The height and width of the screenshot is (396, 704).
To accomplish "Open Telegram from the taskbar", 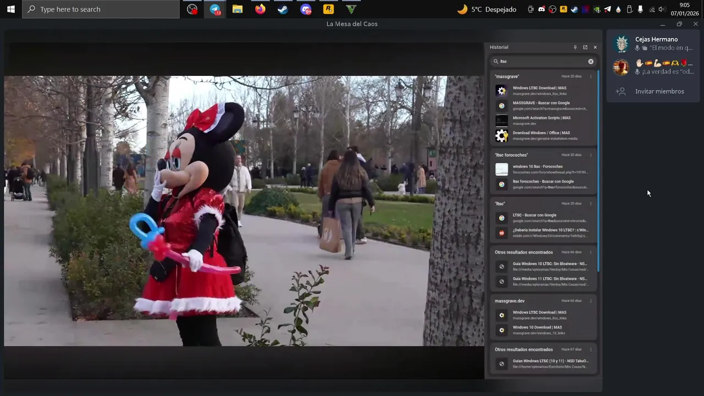I will point(215,9).
